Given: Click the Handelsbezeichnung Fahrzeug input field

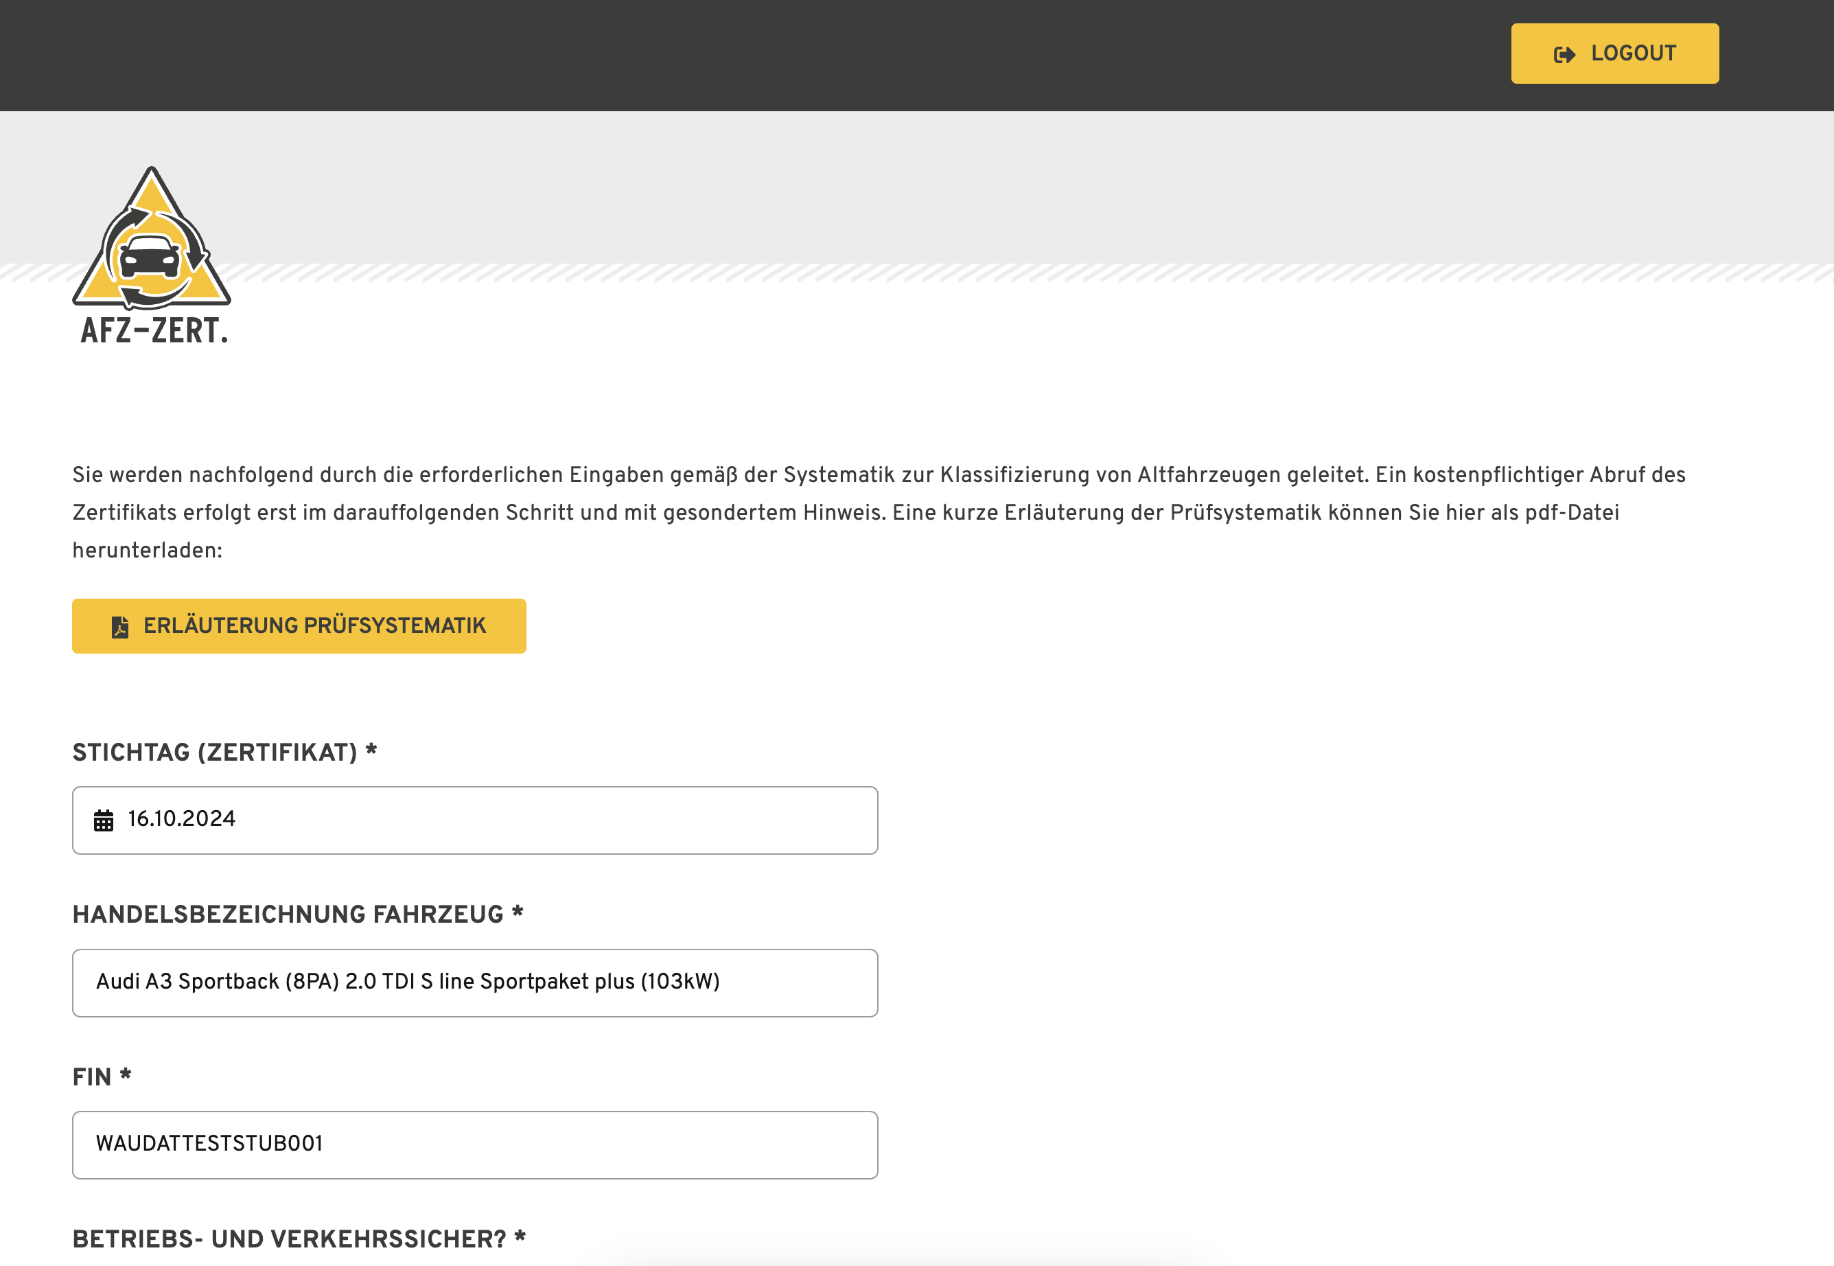Looking at the screenshot, I should click(475, 983).
